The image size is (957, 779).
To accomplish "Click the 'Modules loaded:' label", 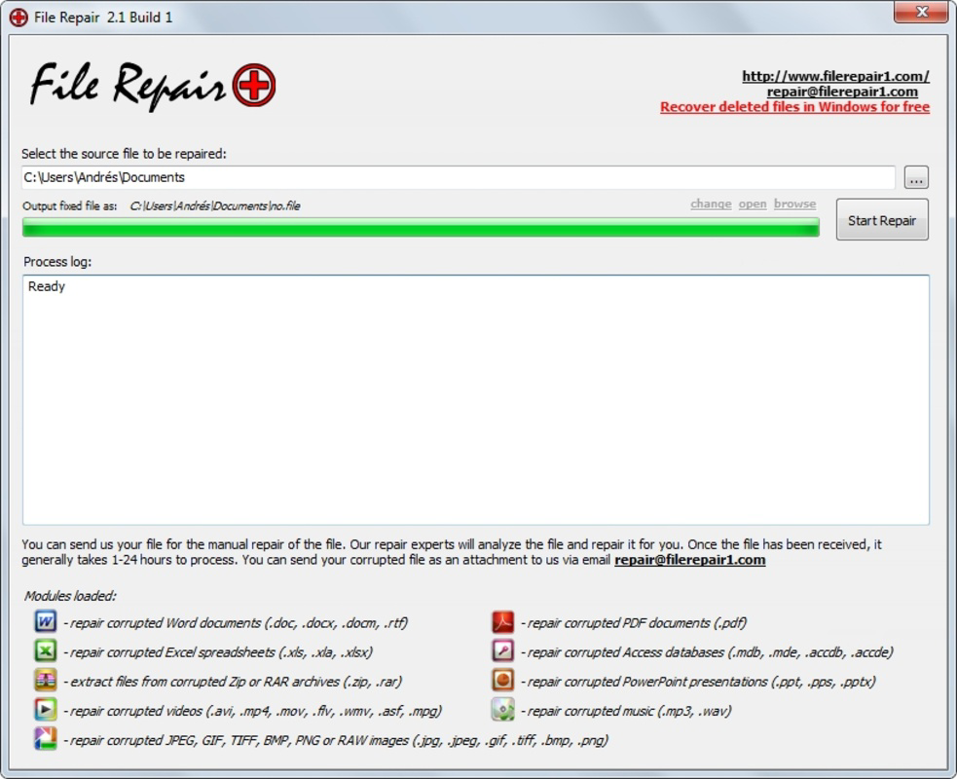I will coord(70,596).
